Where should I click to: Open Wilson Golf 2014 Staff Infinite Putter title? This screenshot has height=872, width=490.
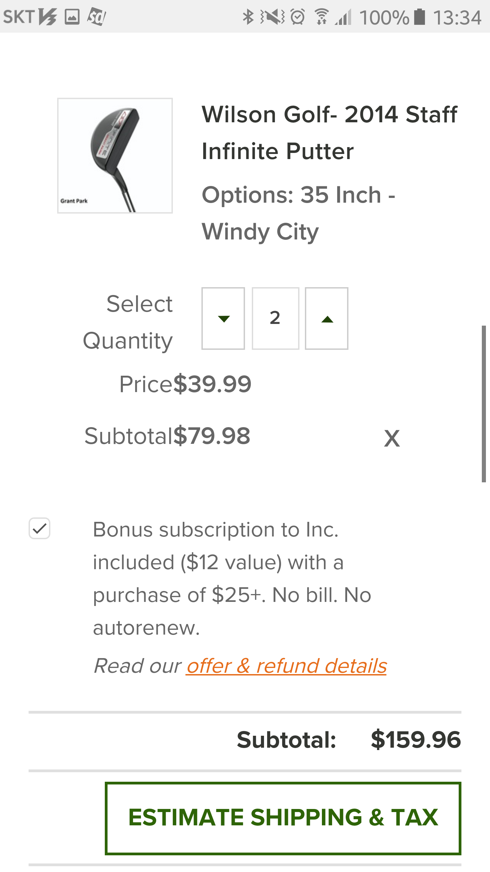pyautogui.click(x=329, y=133)
